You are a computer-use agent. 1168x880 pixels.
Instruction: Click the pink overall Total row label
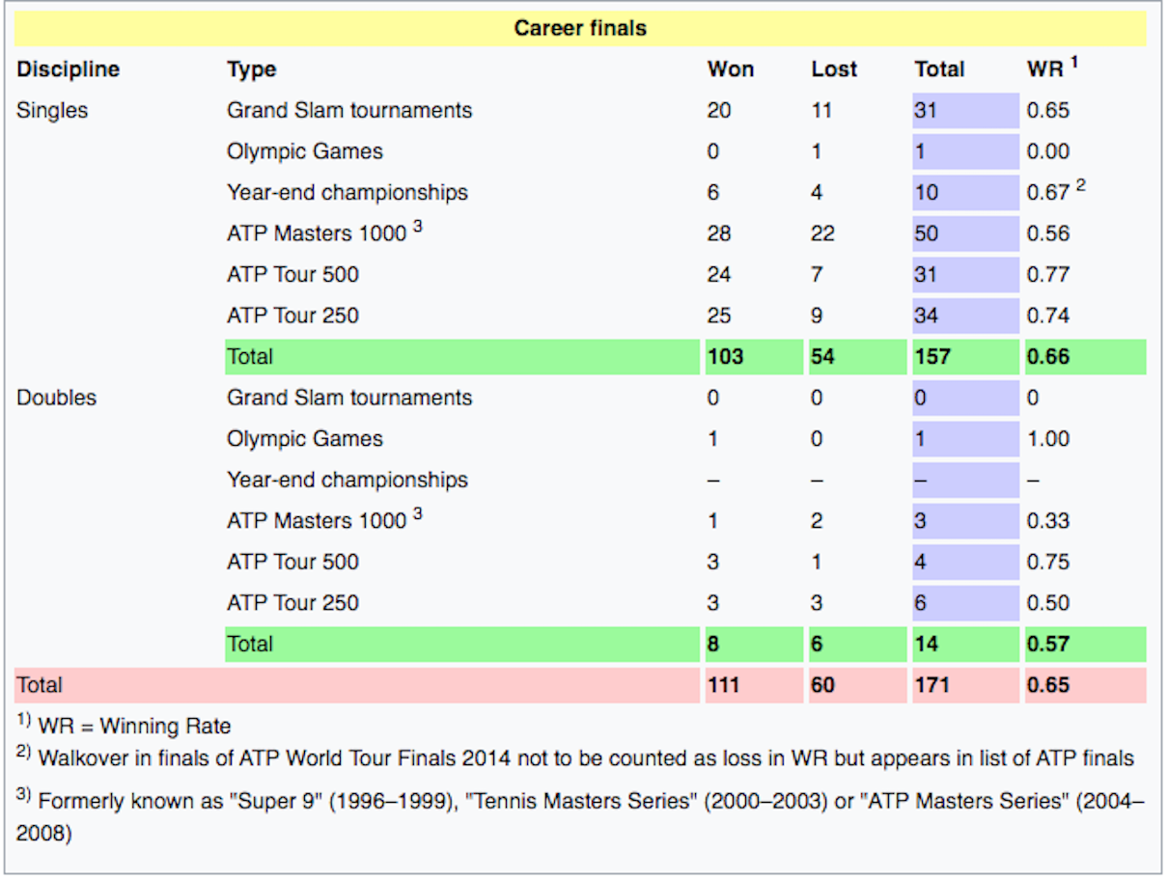coord(356,686)
